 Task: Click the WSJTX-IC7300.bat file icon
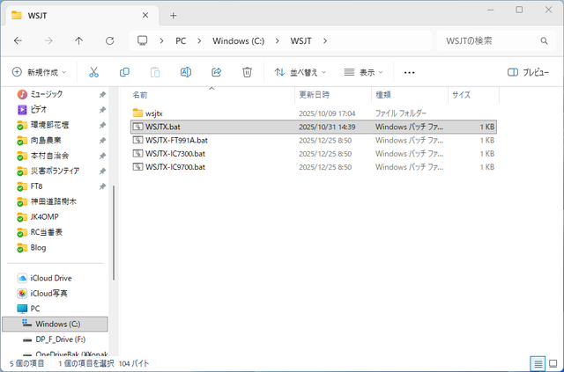(x=137, y=153)
